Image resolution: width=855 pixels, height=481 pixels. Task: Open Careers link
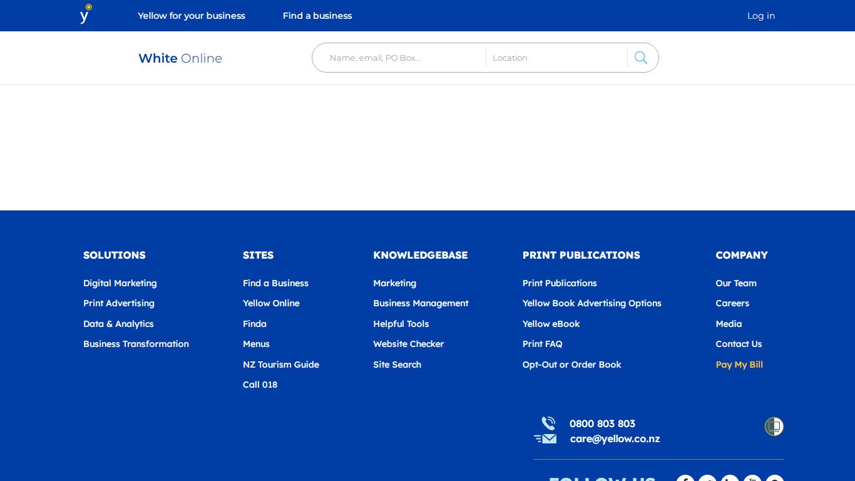[732, 303]
